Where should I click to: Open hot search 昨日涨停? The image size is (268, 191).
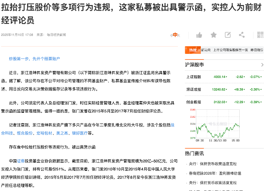pyautogui.click(x=257, y=50)
